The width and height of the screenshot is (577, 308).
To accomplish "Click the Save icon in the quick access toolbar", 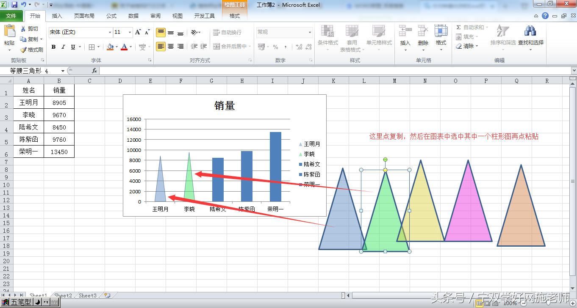I will pos(14,5).
